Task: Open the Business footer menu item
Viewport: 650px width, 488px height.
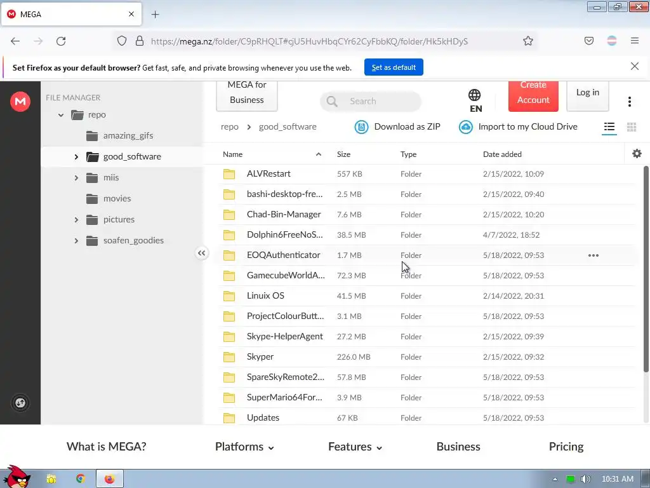Action: click(458, 447)
